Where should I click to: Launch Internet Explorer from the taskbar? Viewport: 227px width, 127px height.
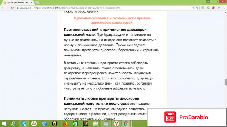pyautogui.click(x=14, y=124)
